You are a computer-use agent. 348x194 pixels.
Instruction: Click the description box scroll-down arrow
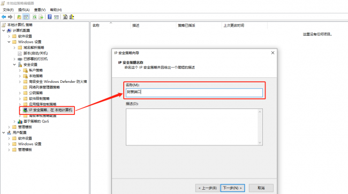[260, 143]
